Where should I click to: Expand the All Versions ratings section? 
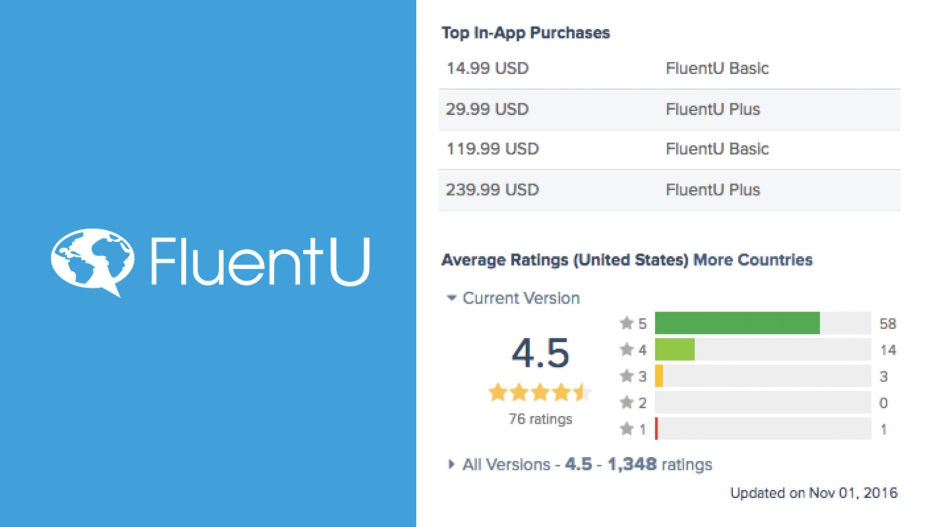(x=451, y=464)
